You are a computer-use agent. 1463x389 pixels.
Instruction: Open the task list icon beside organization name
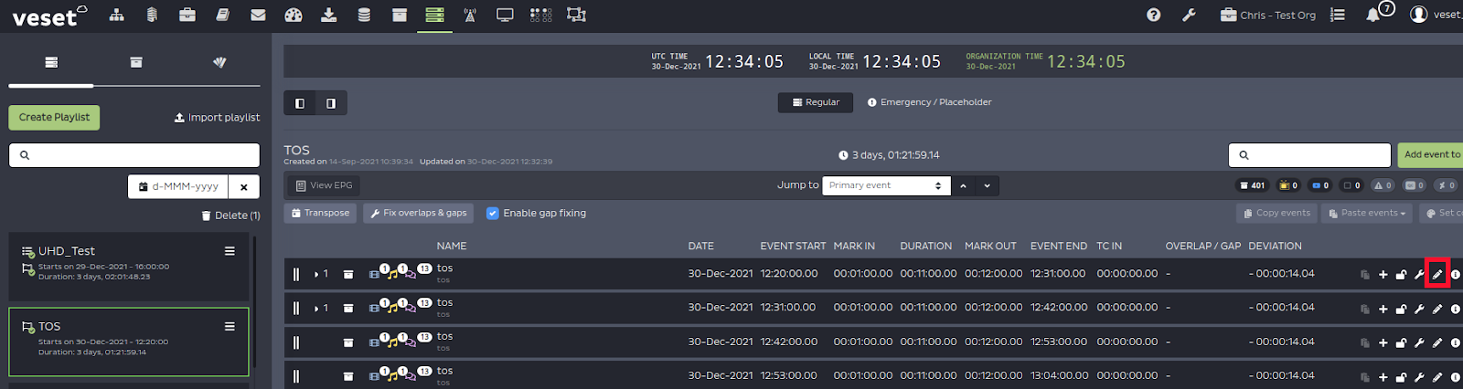pyautogui.click(x=1338, y=15)
